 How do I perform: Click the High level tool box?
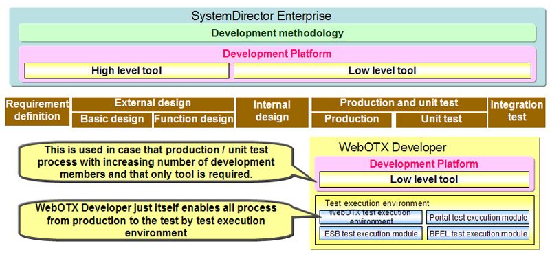click(x=126, y=71)
